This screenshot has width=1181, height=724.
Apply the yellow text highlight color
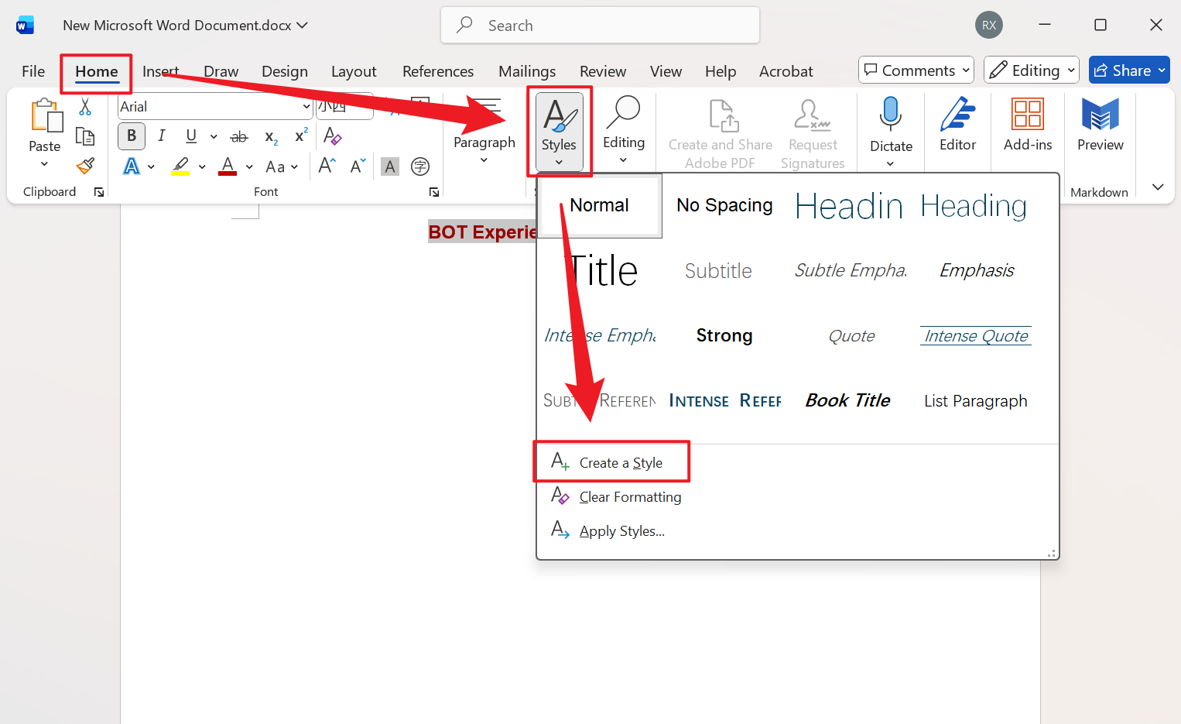[x=181, y=166]
